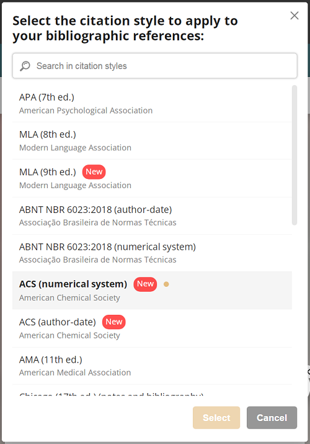Image resolution: width=310 pixels, height=444 pixels.
Task: Click the citation list scrollbar
Action: [x=294, y=155]
